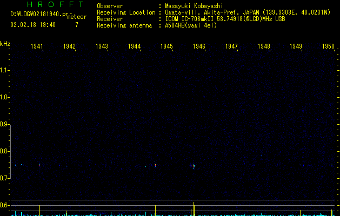Click frequency axis label 0.9
The width and height of the screenshot is (340, 216).
(x=4, y=124)
